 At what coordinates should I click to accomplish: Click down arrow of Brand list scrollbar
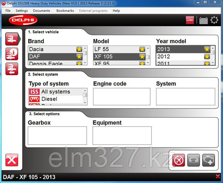pos(85,63)
